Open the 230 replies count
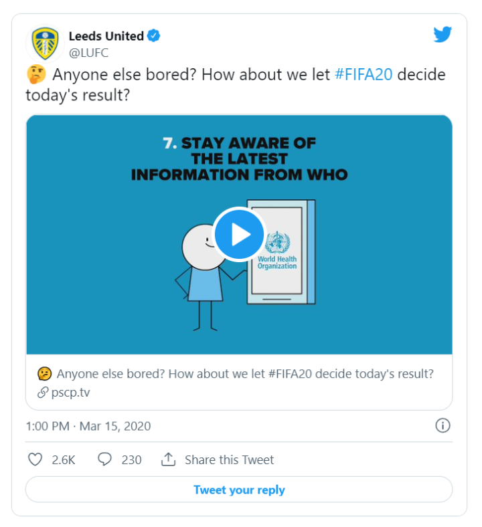This screenshot has height=527, width=482. 131,459
